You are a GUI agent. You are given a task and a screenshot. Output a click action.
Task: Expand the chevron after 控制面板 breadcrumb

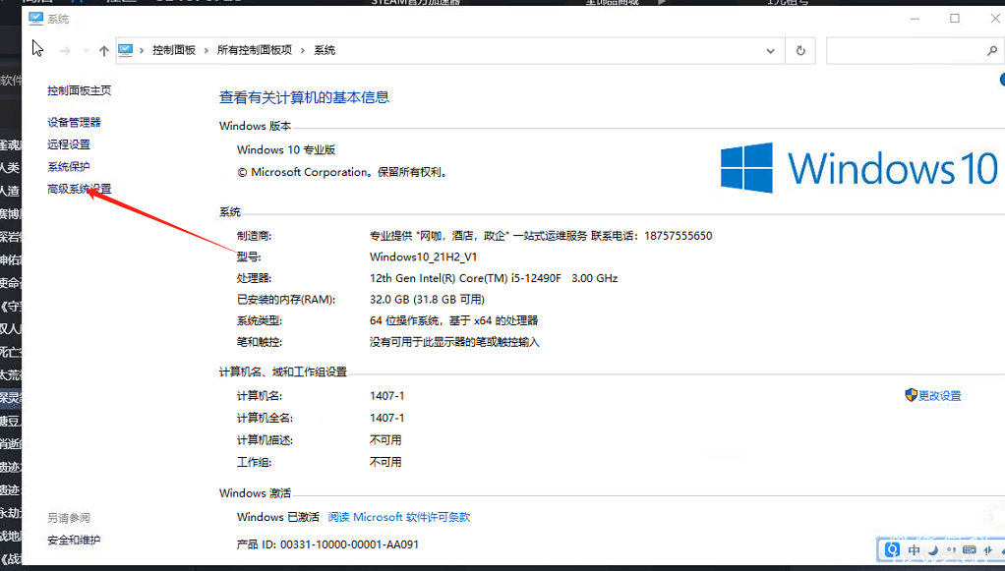click(206, 51)
